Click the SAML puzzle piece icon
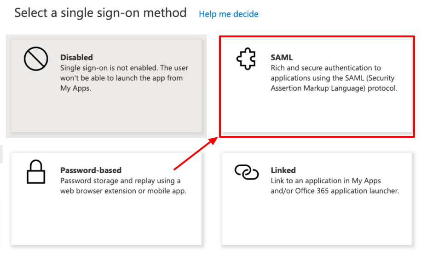 [x=246, y=59]
